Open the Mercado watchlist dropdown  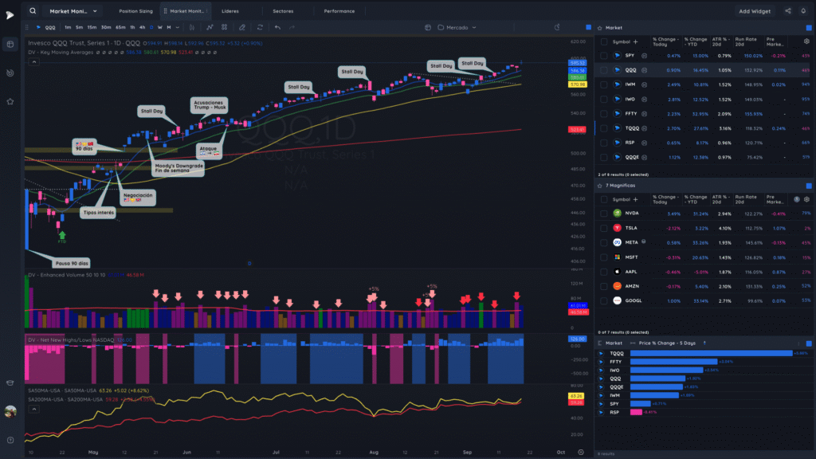coord(457,28)
